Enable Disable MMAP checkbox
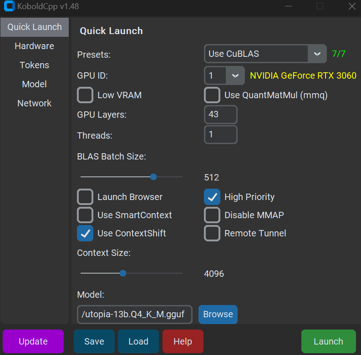Viewport: 361px width, 355px height. click(x=212, y=215)
